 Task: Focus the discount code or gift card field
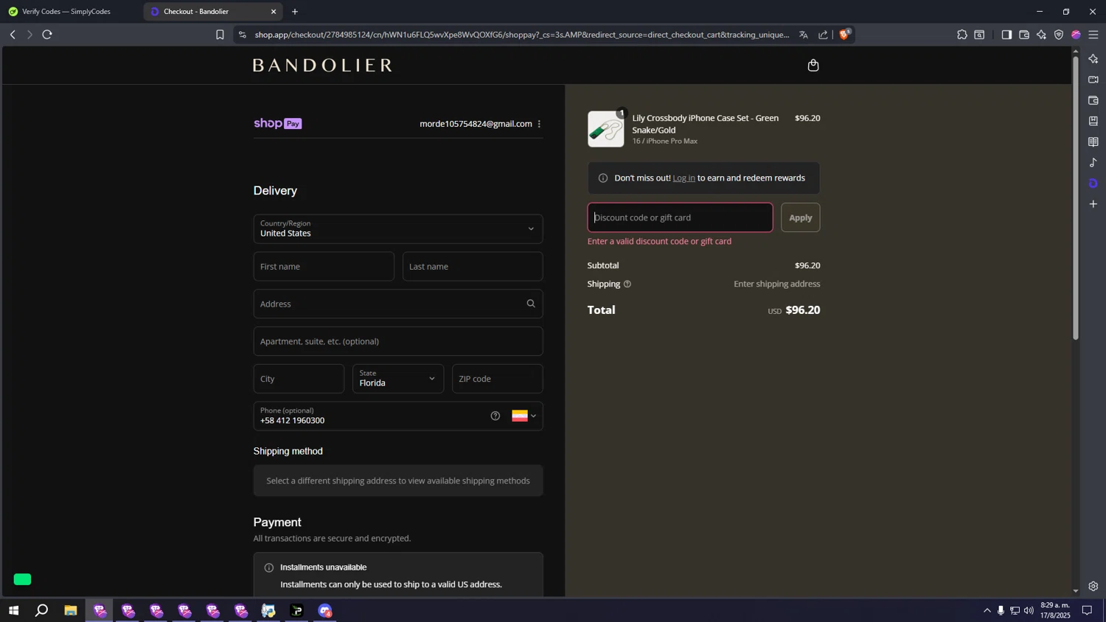point(680,217)
